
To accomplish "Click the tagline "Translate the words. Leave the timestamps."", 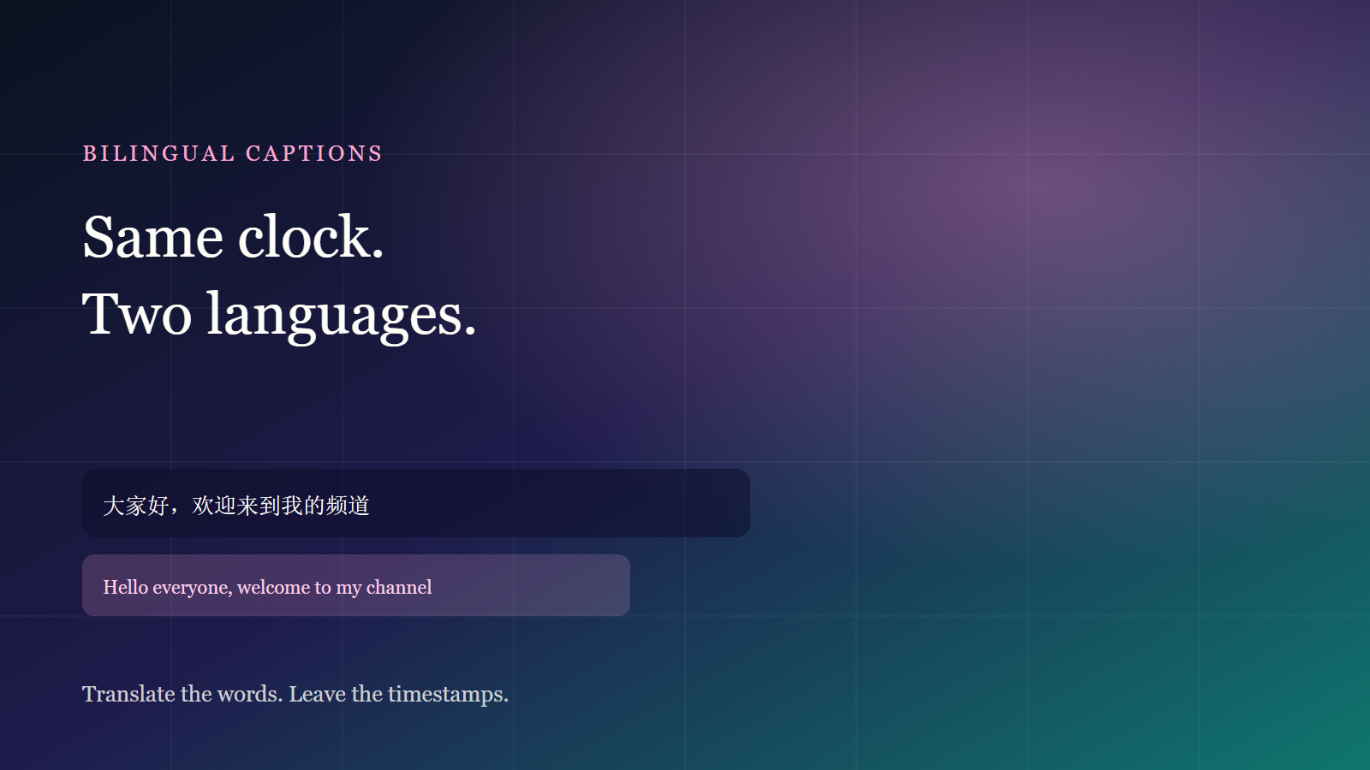I will point(295,694).
